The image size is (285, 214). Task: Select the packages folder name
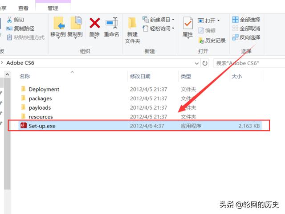tap(40, 99)
